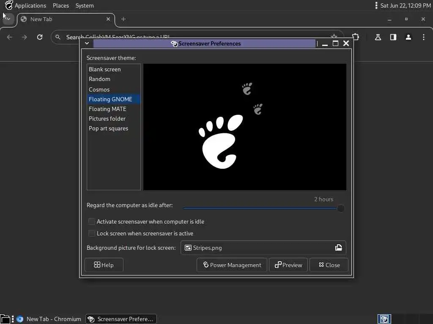This screenshot has width=433, height=324.
Task: Click the Close button in dialog
Action: (x=329, y=265)
